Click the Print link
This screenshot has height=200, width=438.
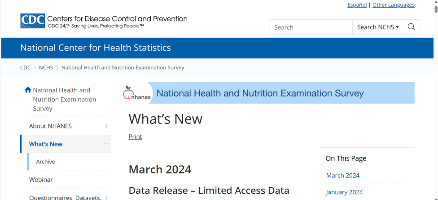135,137
